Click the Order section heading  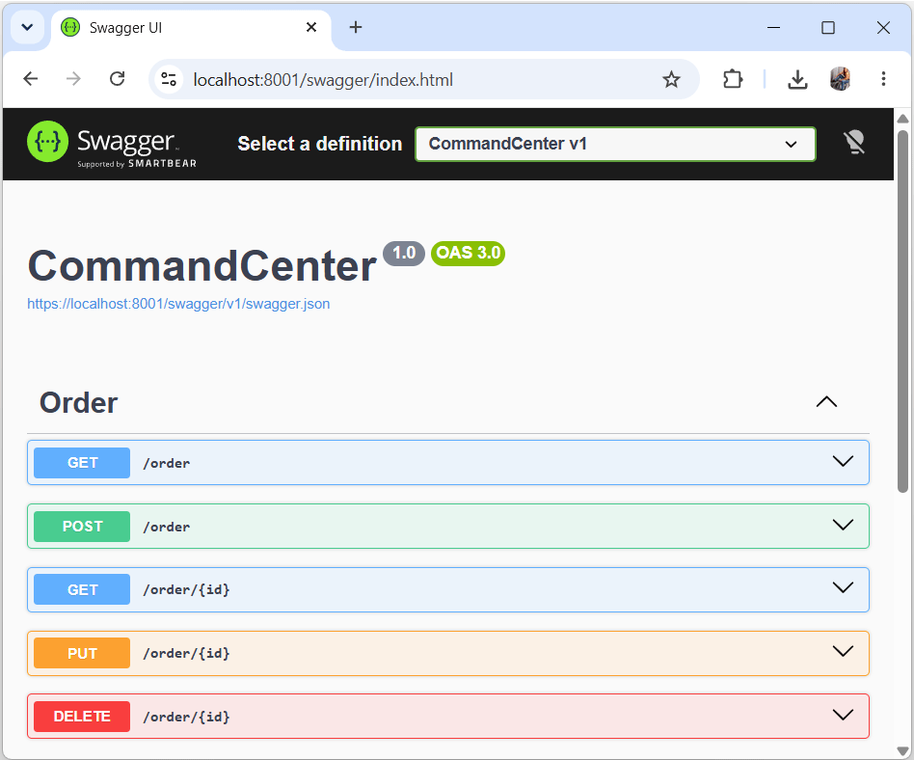(79, 402)
